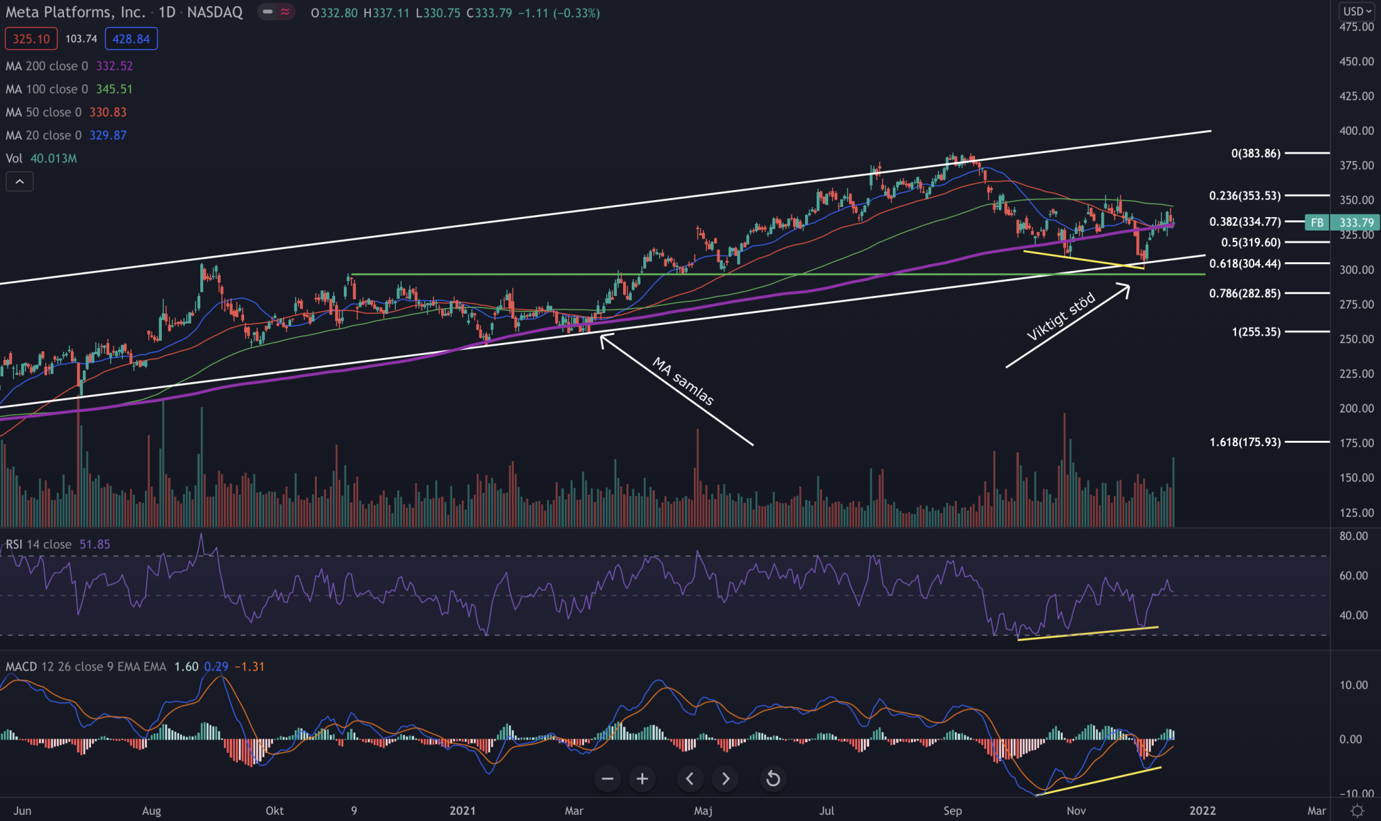Collapse the indicator legend with chevron arrow
Viewport: 1381px width, 821px height.
20,181
